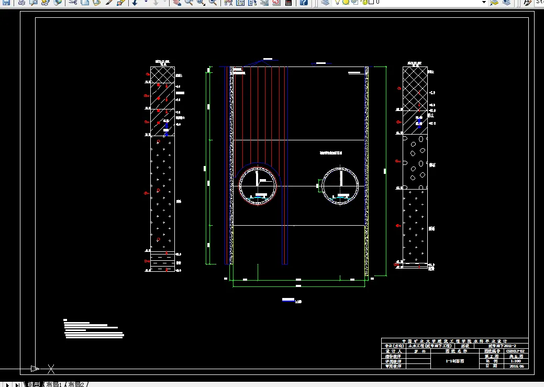This screenshot has width=544, height=387.
Task: Open the Properties palette icon
Action: point(228,3)
